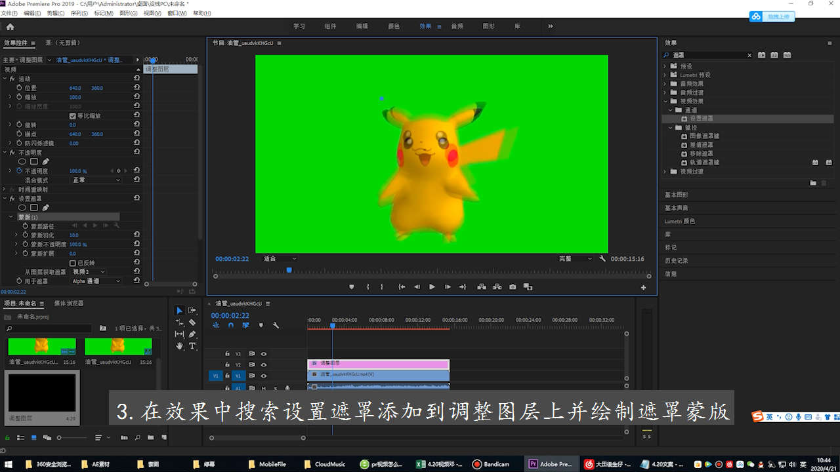
Task: Open 历史记录 panel
Action: [x=677, y=261]
